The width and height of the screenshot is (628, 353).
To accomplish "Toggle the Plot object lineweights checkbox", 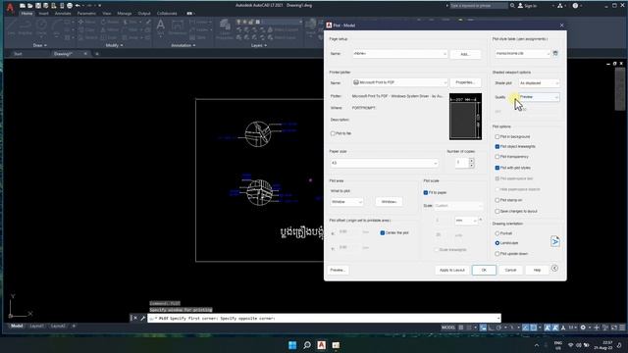I will pyautogui.click(x=497, y=147).
